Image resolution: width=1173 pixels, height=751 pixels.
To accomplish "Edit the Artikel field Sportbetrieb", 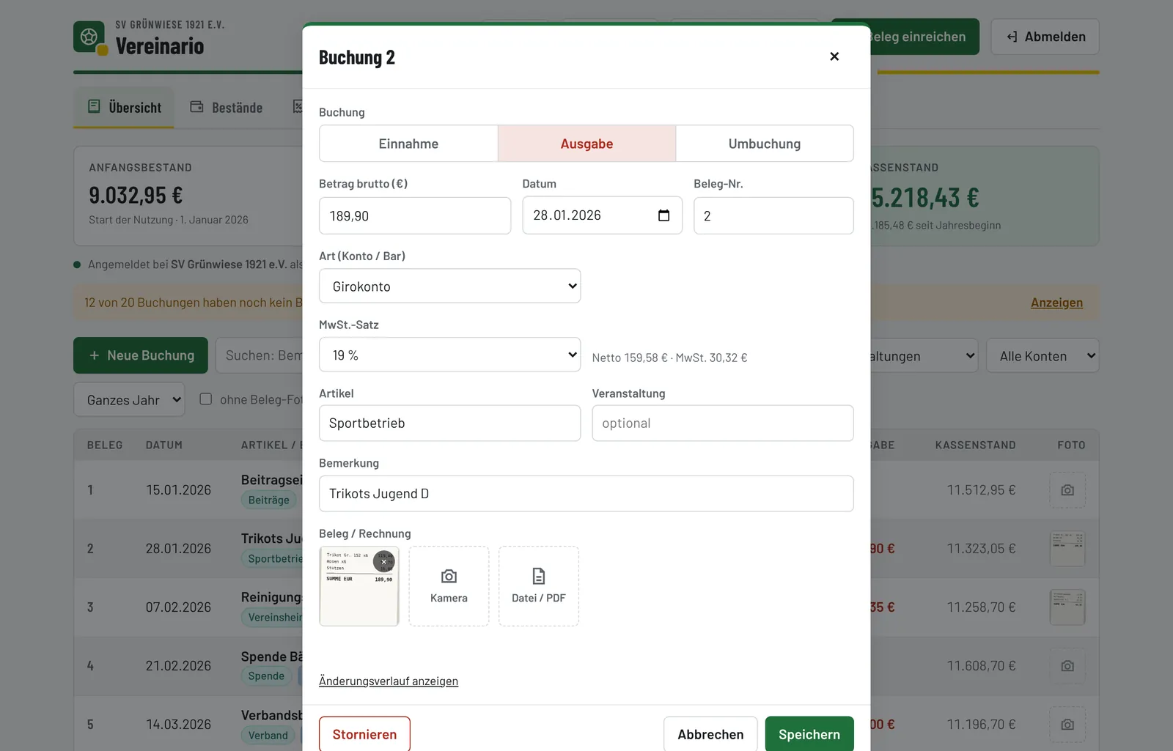I will (x=449, y=423).
